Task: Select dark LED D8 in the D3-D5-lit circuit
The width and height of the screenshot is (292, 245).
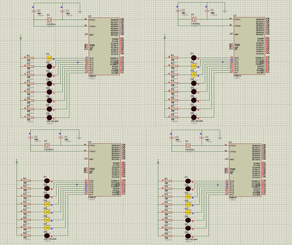Action: 188,236
